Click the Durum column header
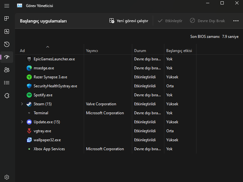243x182 pixels. 140,51
